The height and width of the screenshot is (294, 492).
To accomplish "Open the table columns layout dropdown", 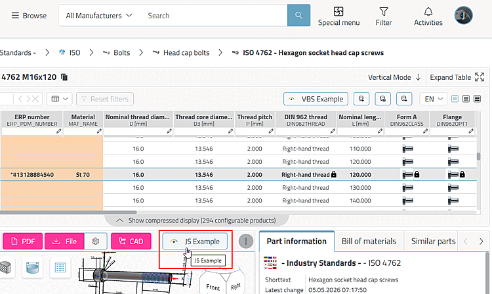I will (60, 99).
